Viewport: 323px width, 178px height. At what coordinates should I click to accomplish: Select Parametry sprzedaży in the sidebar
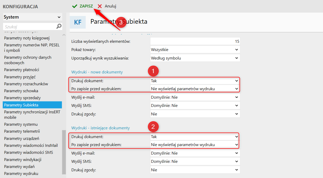[22, 98]
